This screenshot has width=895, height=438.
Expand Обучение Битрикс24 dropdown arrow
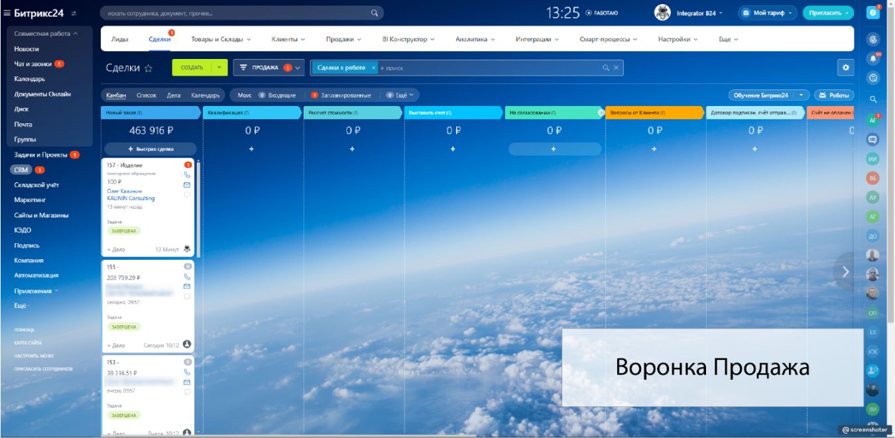click(x=802, y=95)
